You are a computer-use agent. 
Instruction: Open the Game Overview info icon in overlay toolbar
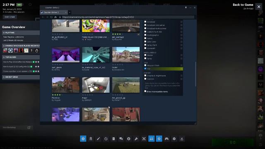coord(83,139)
